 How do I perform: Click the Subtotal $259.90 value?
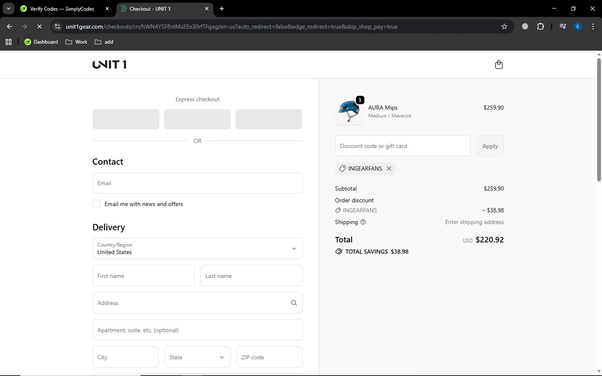pos(494,188)
